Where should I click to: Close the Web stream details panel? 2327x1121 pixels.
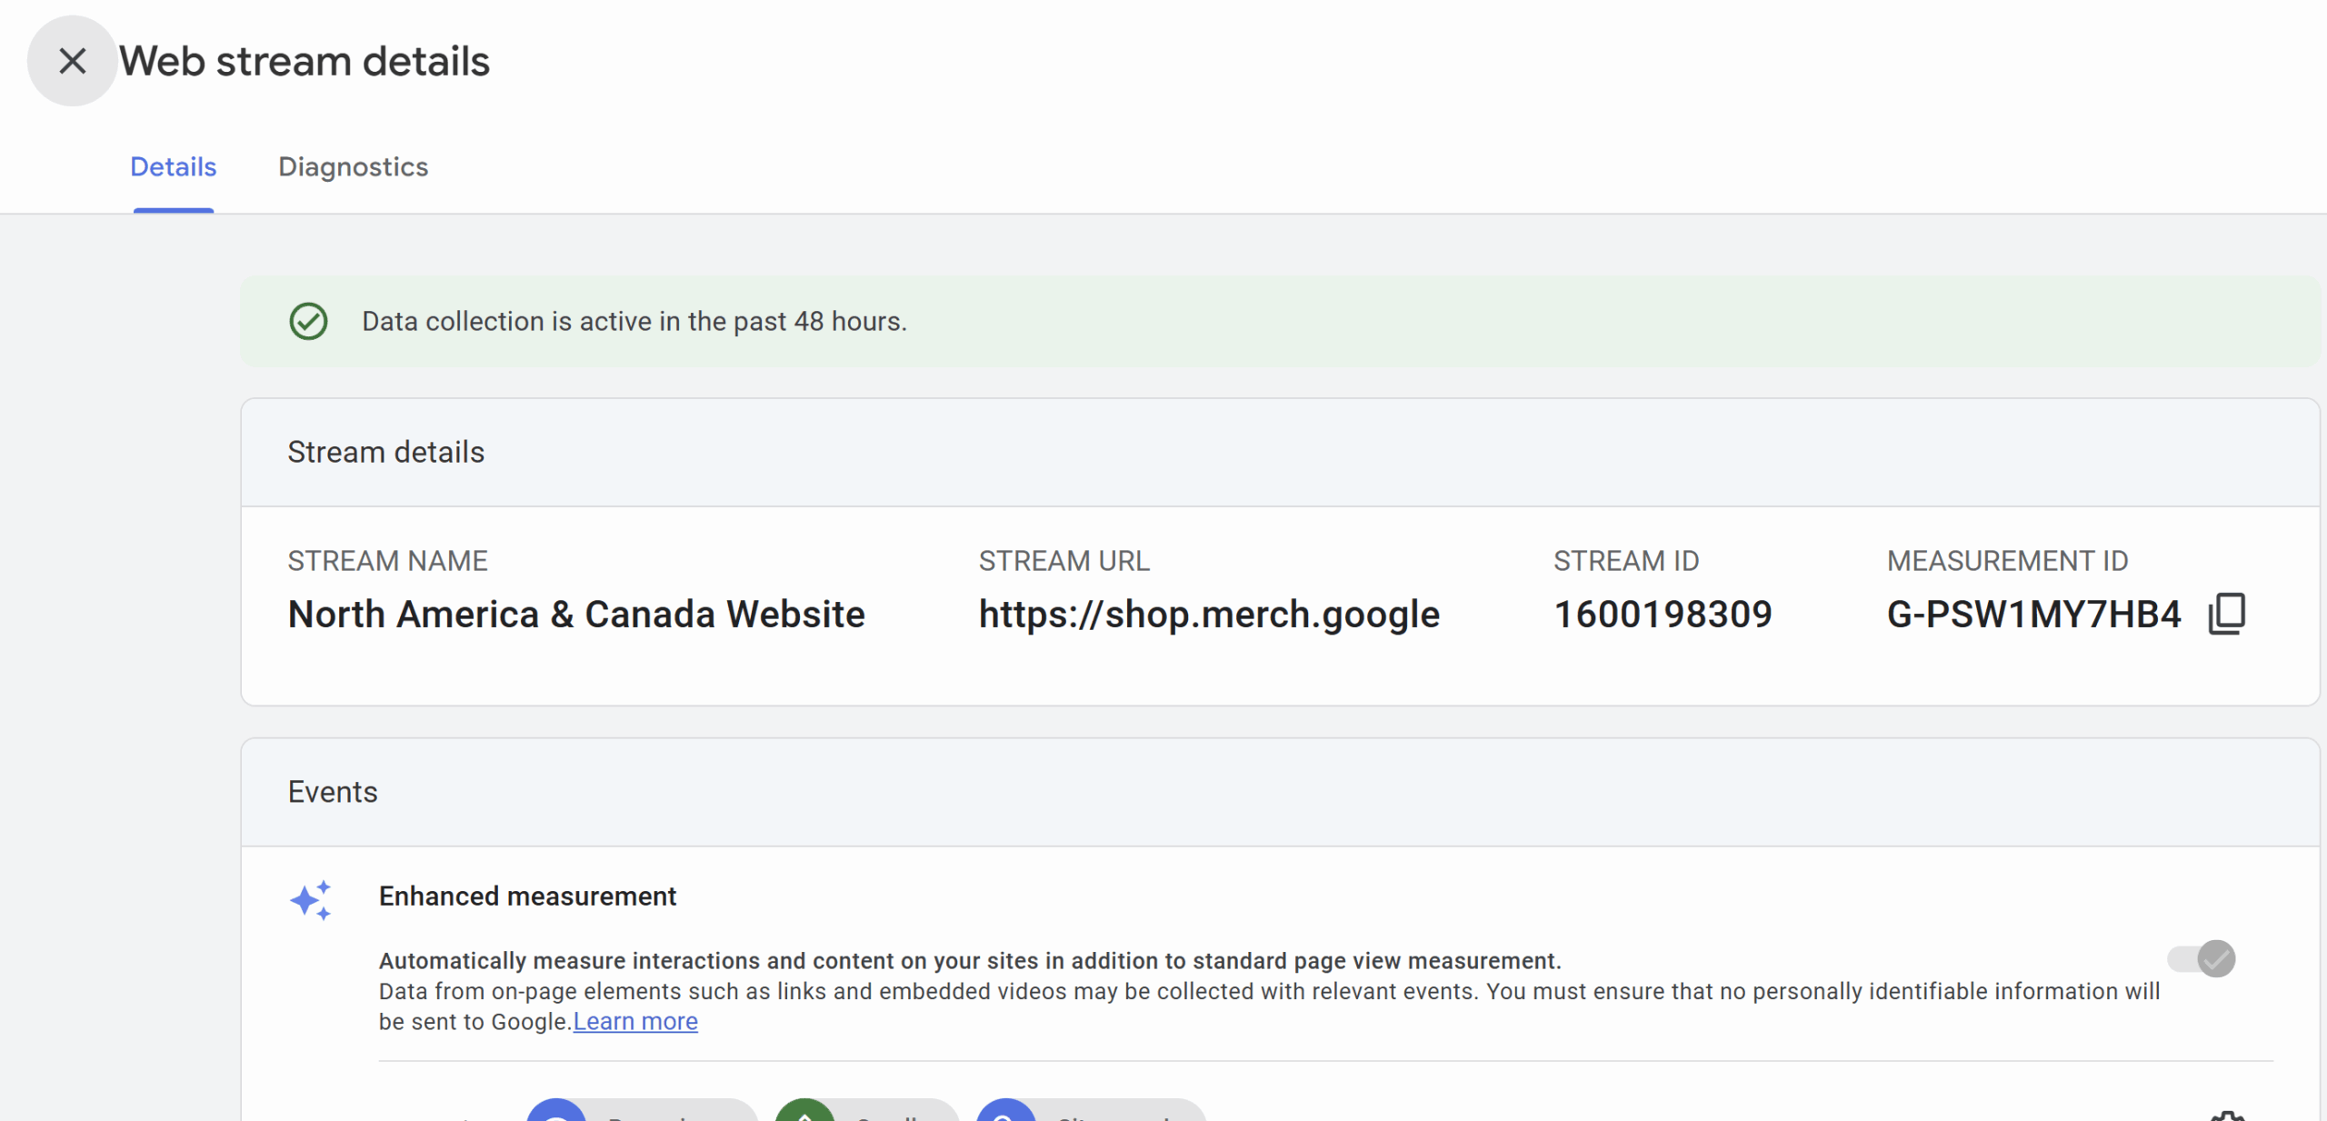(72, 61)
